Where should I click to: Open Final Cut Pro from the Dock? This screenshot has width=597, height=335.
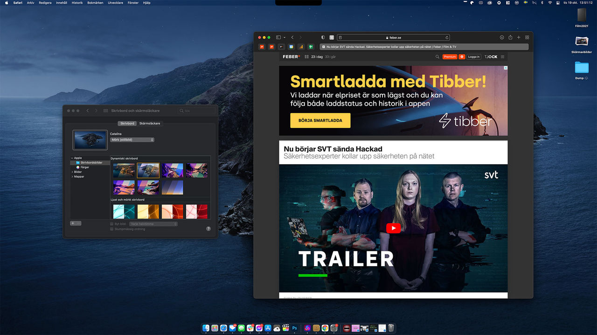click(286, 328)
